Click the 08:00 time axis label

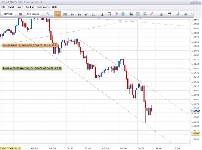[x=141, y=148]
